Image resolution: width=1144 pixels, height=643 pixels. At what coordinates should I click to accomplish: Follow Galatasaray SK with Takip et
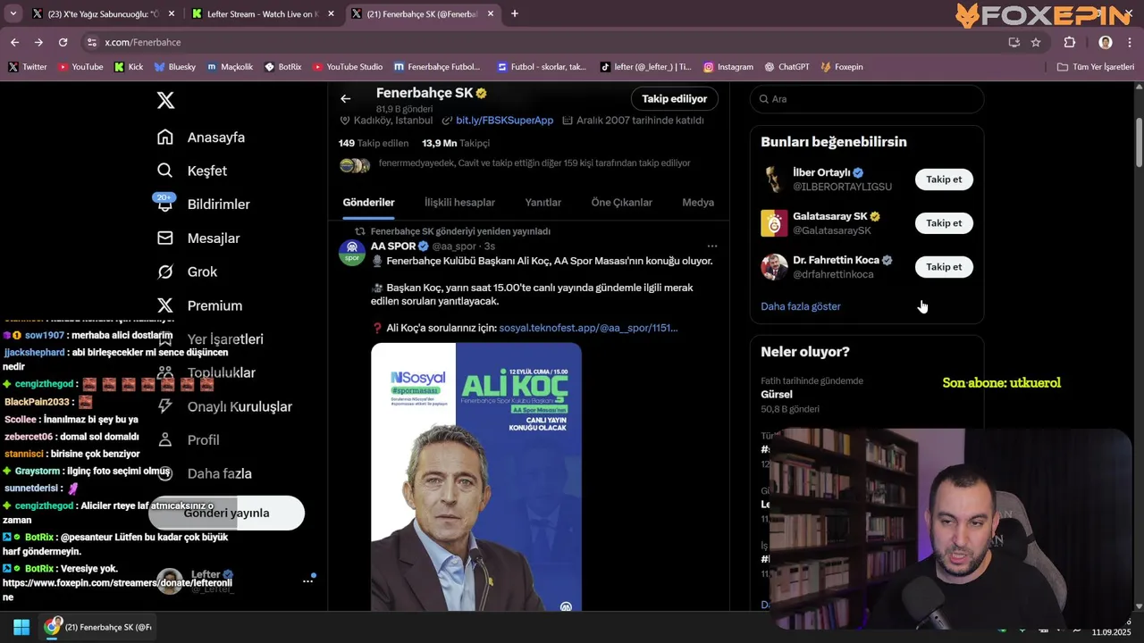944,223
